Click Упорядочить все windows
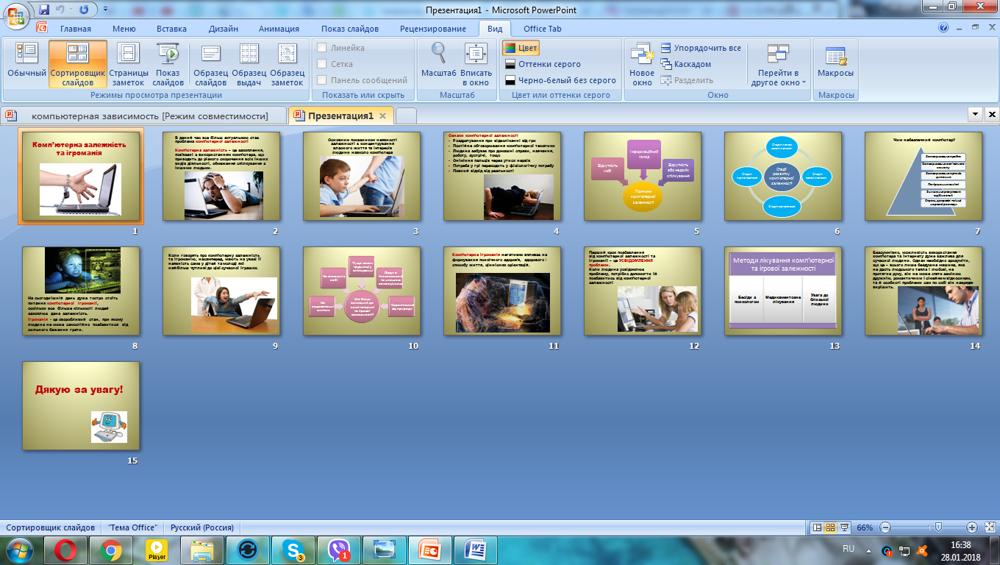1000x565 pixels. pyautogui.click(x=701, y=48)
